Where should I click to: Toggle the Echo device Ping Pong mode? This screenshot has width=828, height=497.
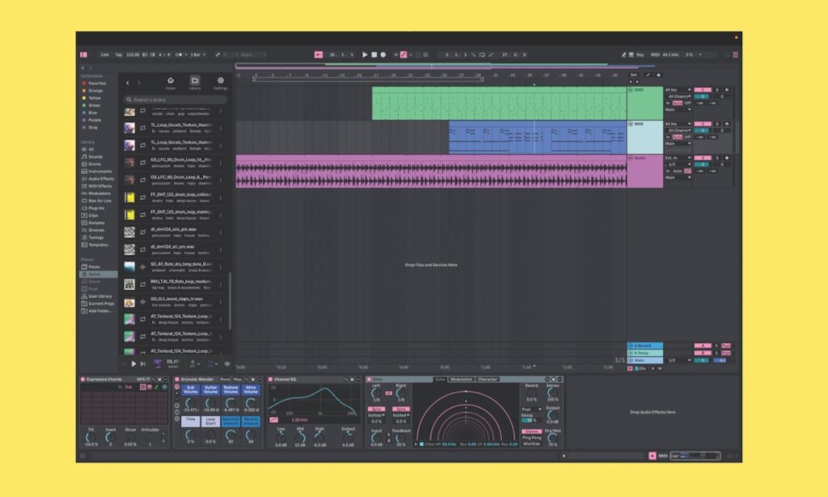pyautogui.click(x=531, y=437)
